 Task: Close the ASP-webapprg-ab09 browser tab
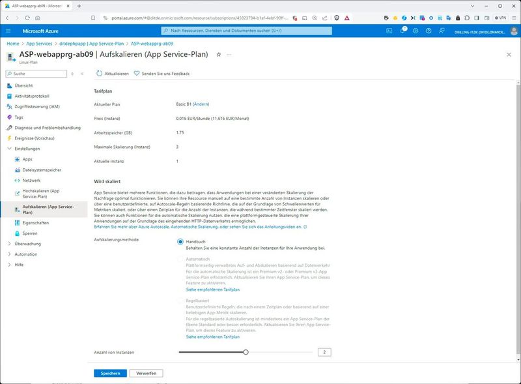(68, 6)
